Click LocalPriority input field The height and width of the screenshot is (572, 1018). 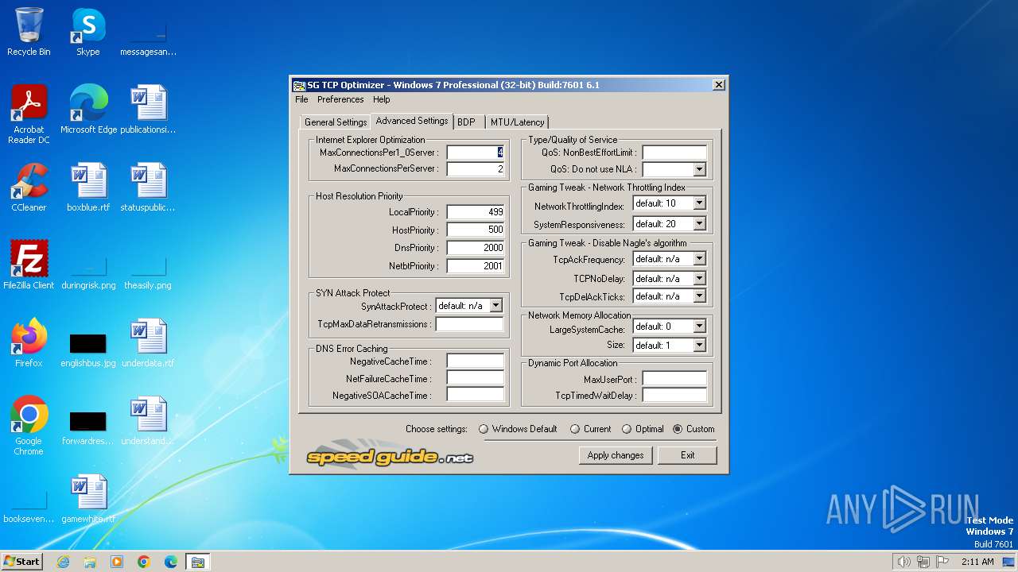476,212
